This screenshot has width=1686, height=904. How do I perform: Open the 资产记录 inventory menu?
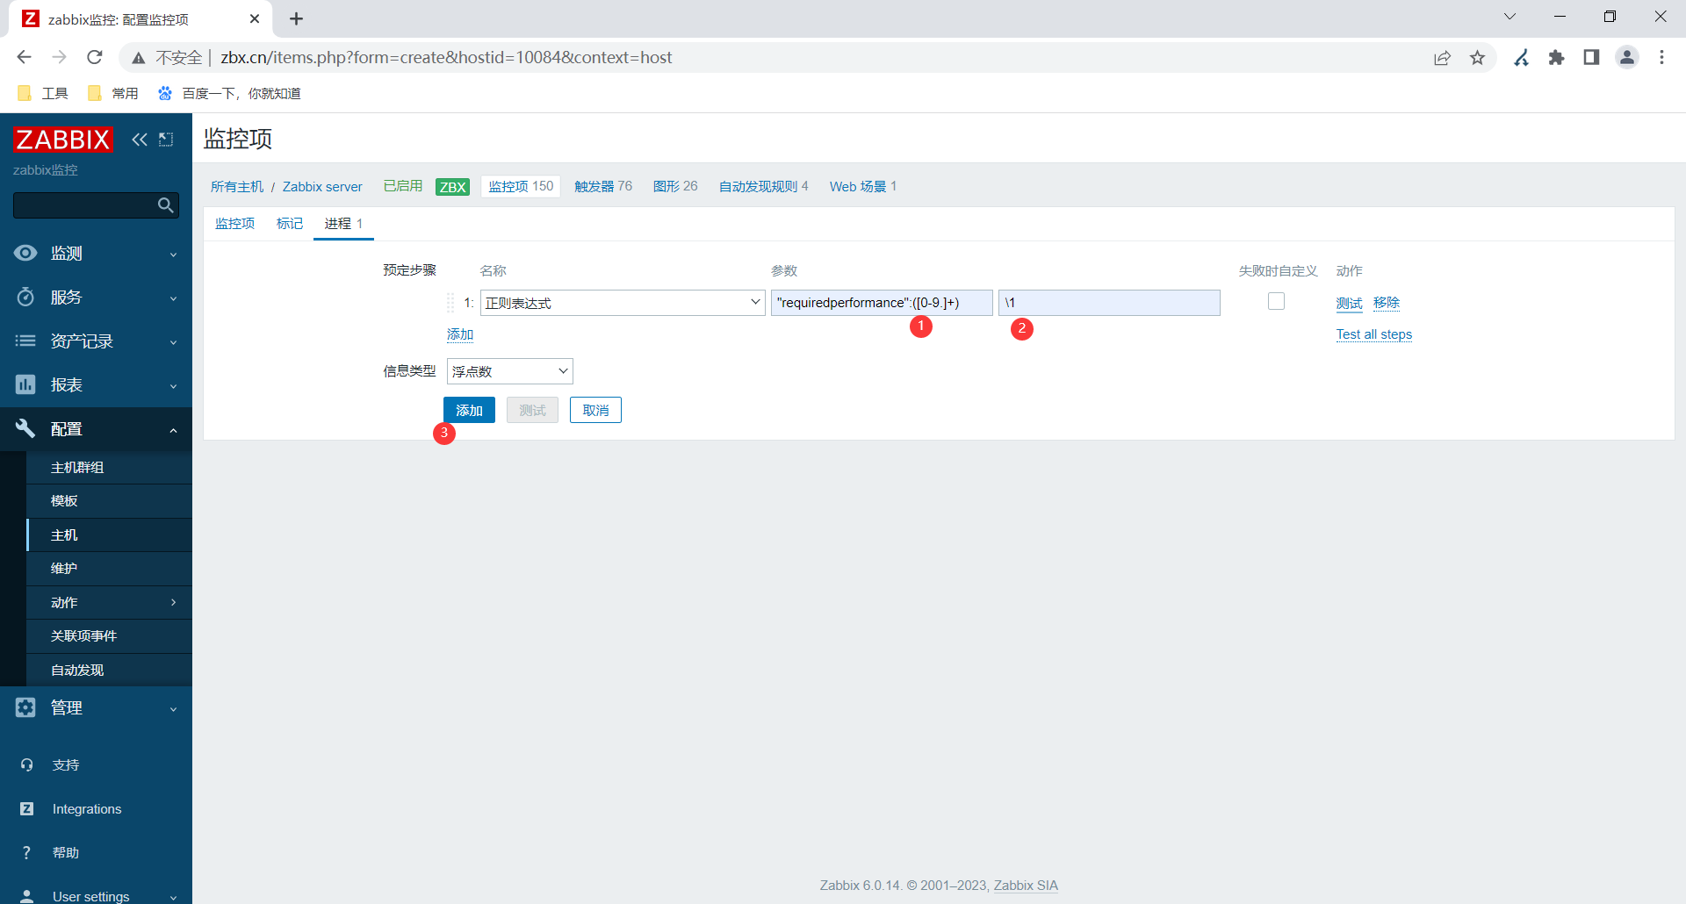click(x=96, y=341)
